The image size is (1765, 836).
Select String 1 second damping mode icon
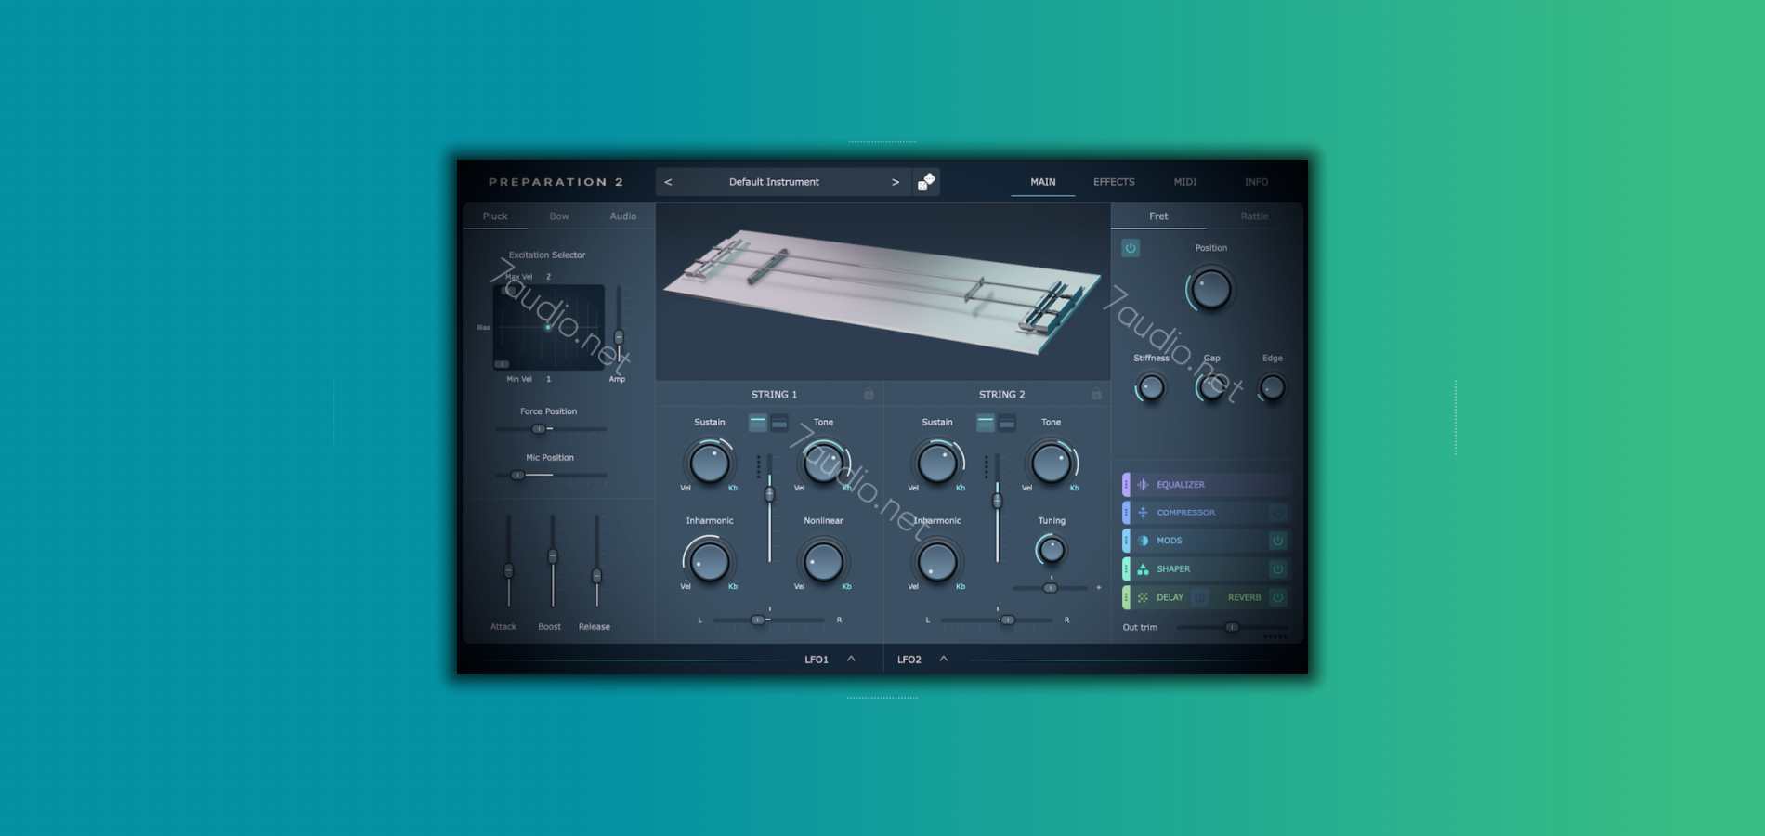point(779,423)
